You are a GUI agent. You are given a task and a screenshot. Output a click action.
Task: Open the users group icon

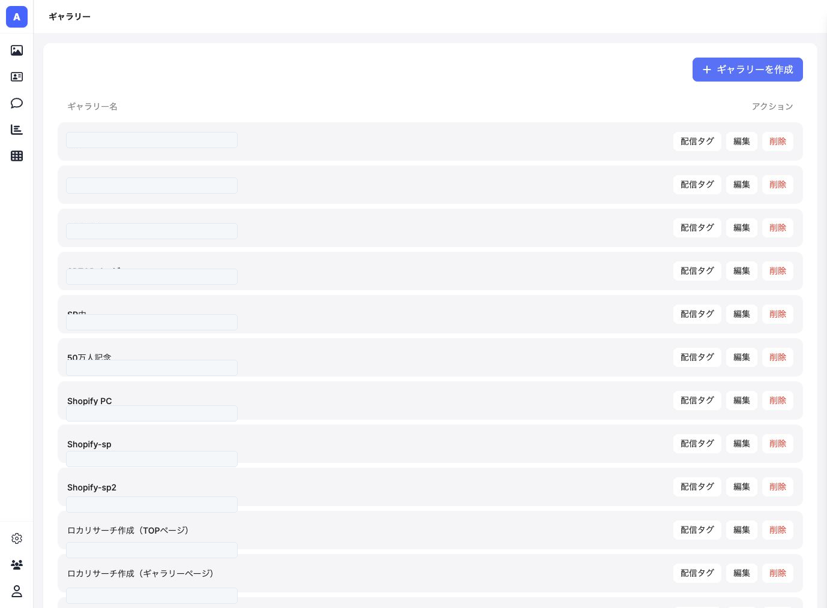point(17,565)
